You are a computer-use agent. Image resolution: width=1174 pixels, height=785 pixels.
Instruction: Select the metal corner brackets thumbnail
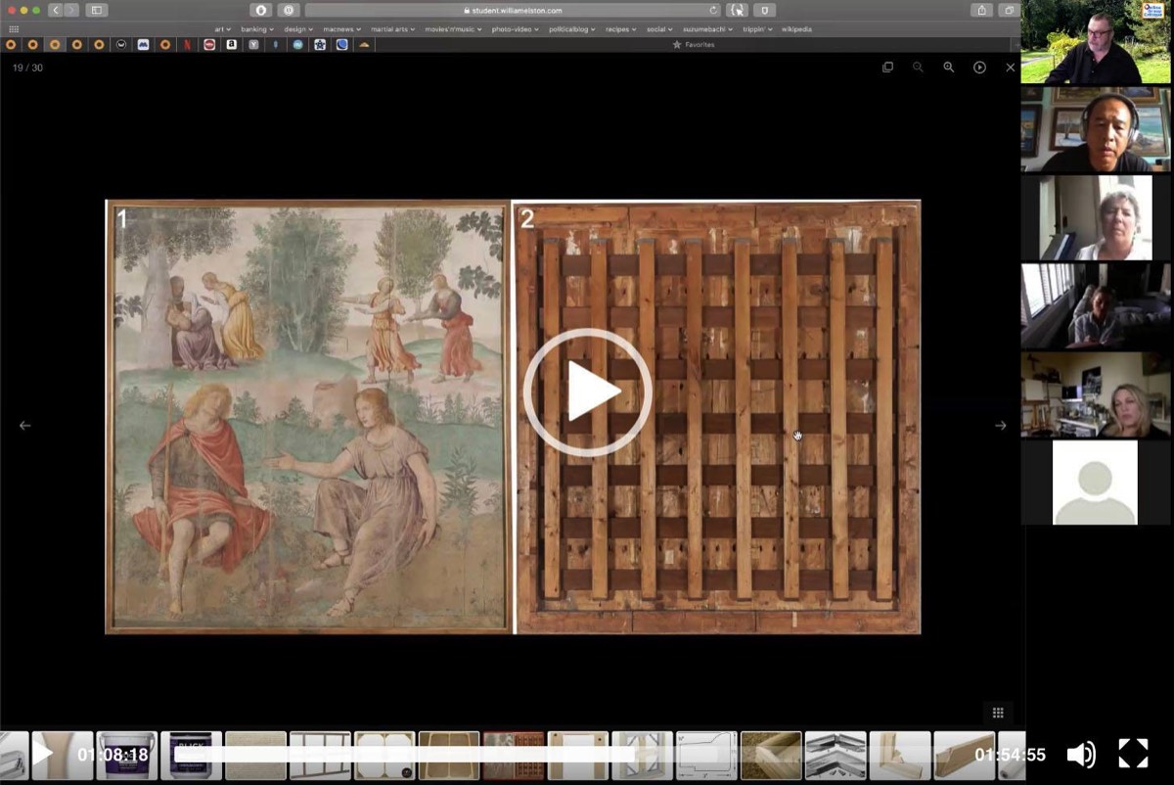click(835, 756)
